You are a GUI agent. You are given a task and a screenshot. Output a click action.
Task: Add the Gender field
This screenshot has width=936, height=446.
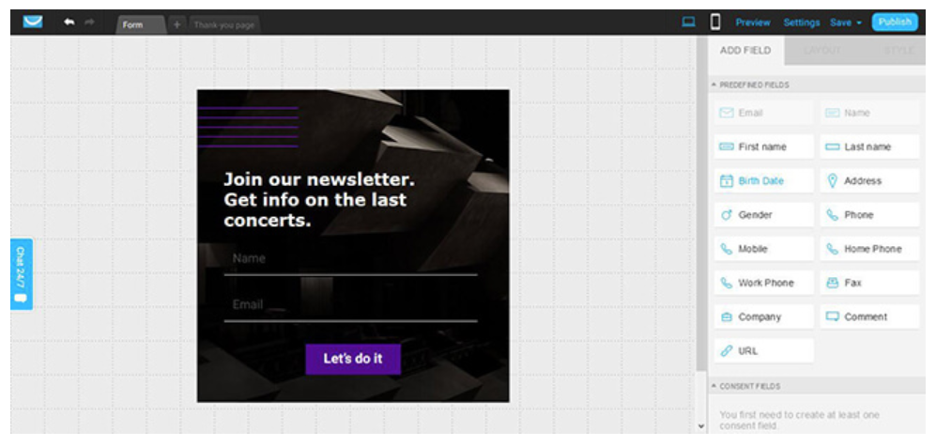pos(762,215)
